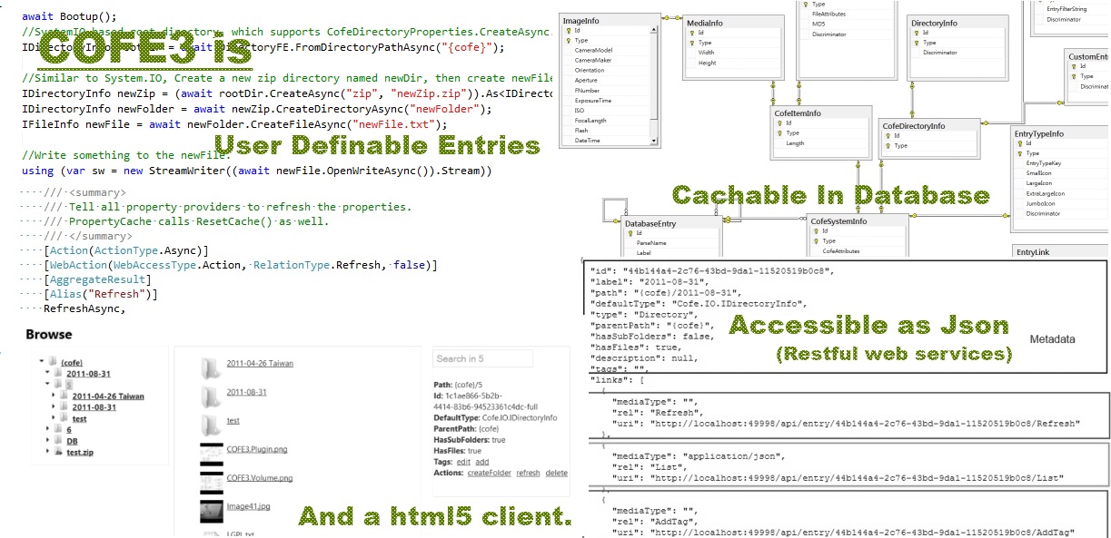Click the delete action link
The width and height of the screenshot is (1111, 538).
(x=556, y=473)
